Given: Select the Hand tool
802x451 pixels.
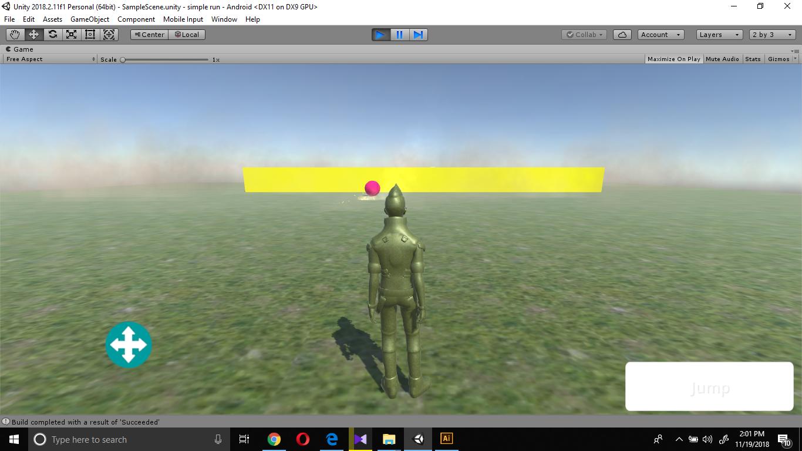Looking at the screenshot, I should tap(15, 35).
